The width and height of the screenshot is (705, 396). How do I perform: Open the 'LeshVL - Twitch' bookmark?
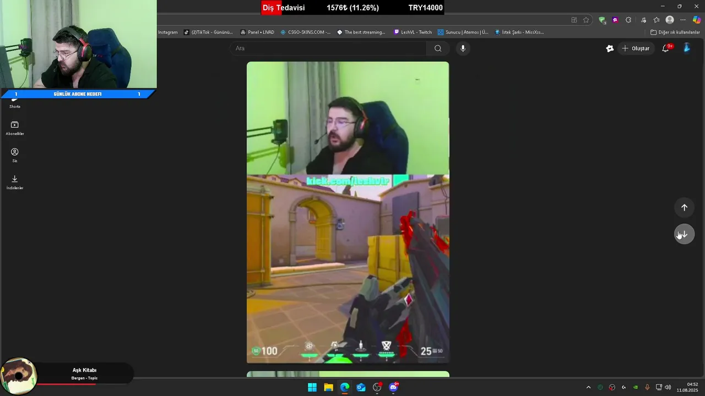point(413,32)
